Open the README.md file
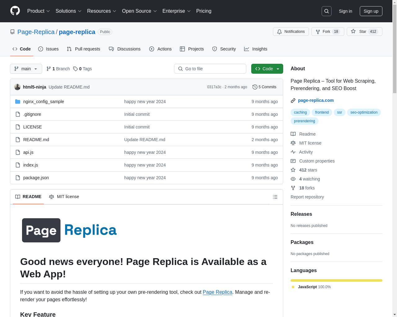The height and width of the screenshot is (317, 397). coord(36,140)
